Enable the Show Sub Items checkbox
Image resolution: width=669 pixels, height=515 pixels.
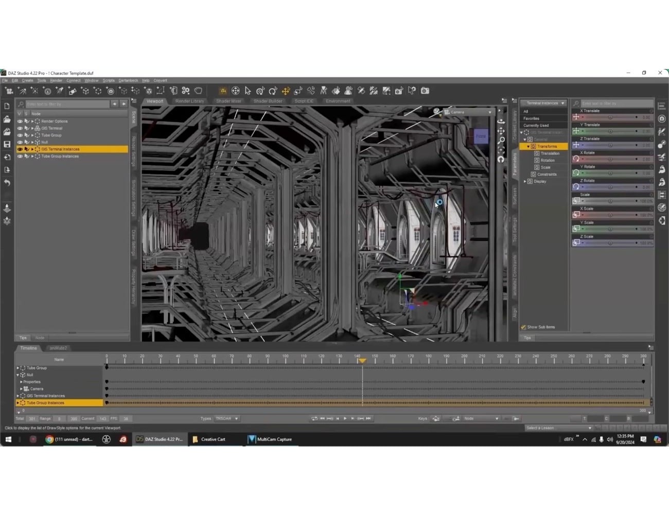pos(523,327)
